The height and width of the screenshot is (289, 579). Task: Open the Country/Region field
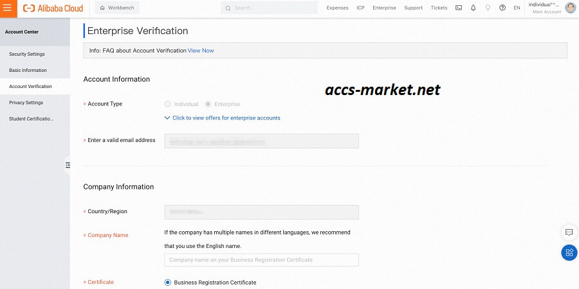[x=261, y=213]
